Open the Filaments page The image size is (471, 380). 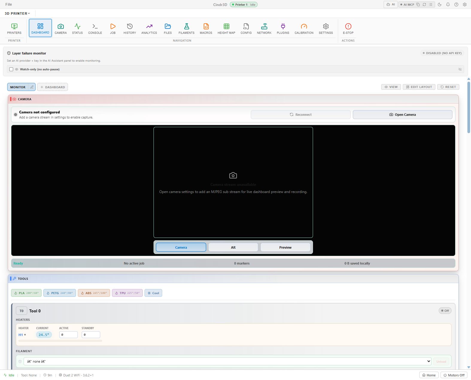(186, 28)
